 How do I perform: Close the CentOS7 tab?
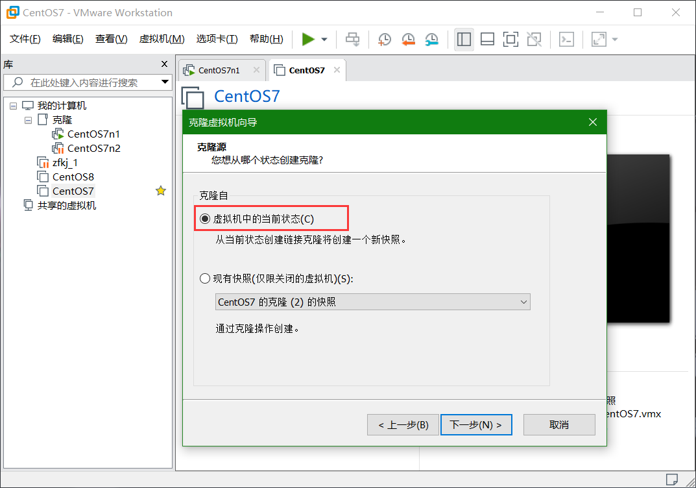coord(337,69)
